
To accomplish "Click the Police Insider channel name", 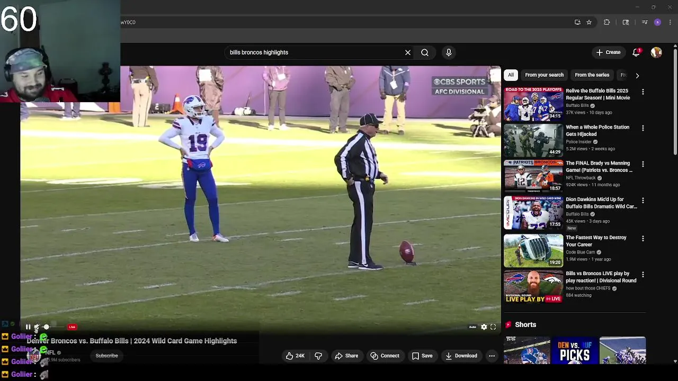I will [578, 142].
